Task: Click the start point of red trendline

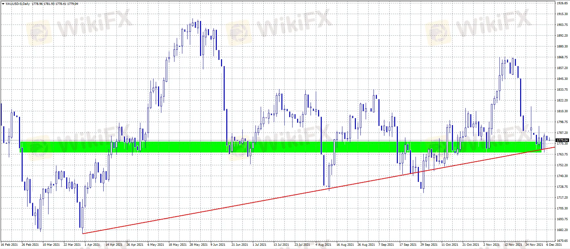Action: 83,234
